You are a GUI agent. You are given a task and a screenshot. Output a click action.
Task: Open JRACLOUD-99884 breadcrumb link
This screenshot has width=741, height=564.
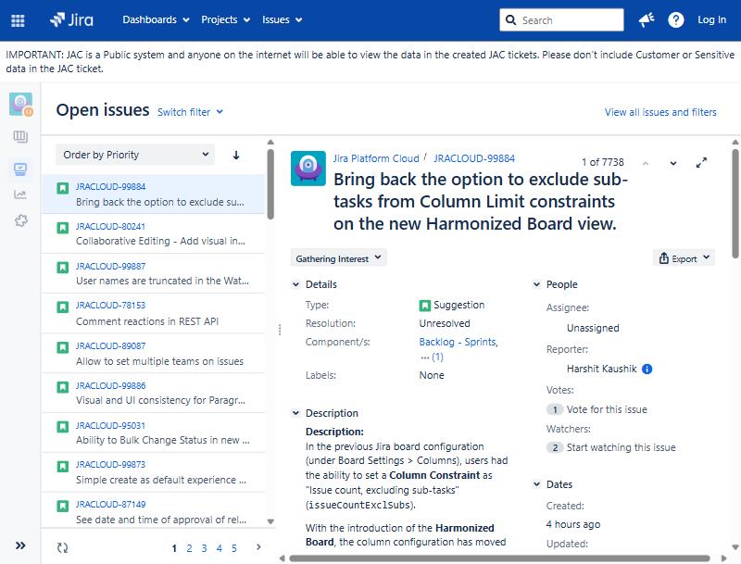pyautogui.click(x=474, y=158)
